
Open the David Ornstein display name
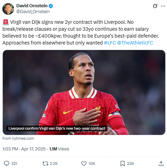(32, 6)
